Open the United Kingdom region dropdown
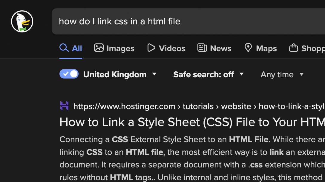The width and height of the screenshot is (325, 182). (x=120, y=74)
